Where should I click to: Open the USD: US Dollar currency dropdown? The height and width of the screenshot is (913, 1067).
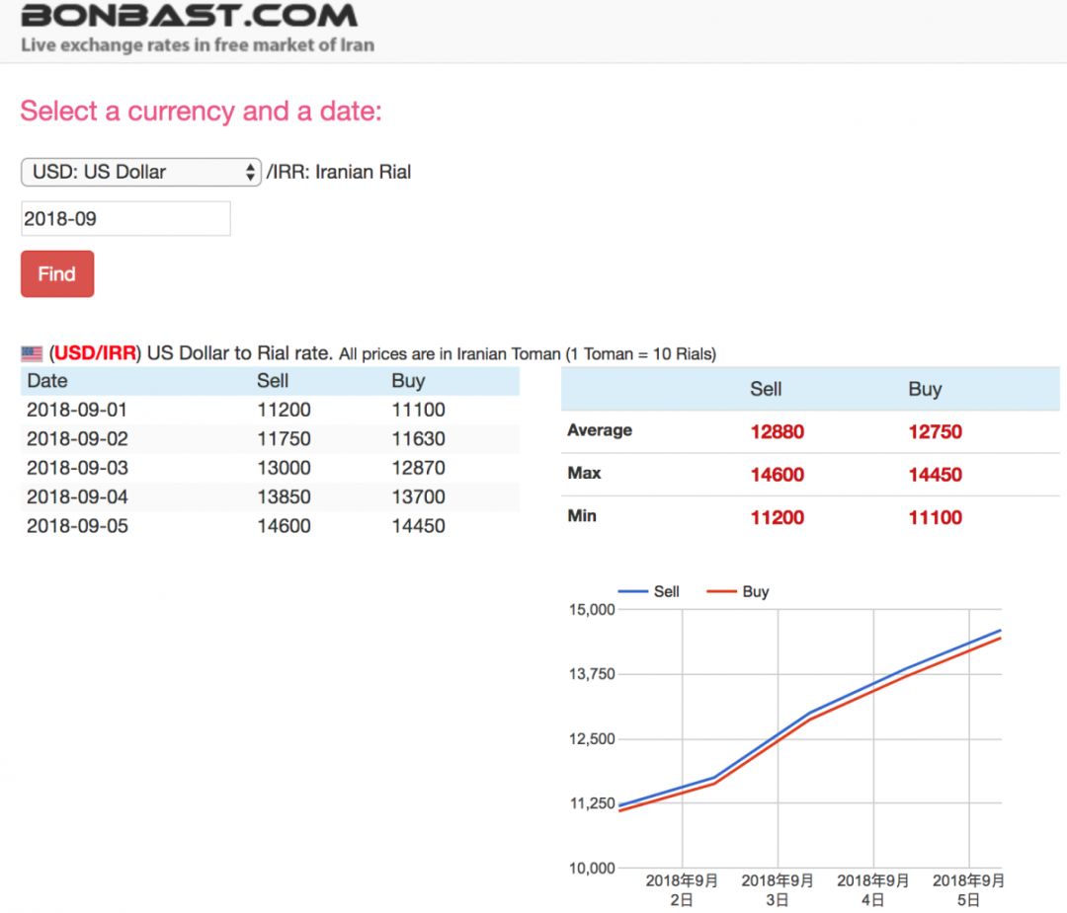tap(141, 172)
